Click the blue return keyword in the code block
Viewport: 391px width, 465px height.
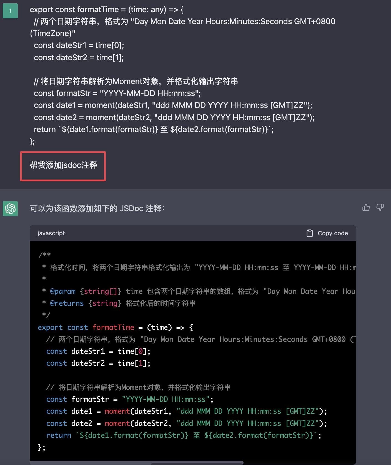pos(59,435)
